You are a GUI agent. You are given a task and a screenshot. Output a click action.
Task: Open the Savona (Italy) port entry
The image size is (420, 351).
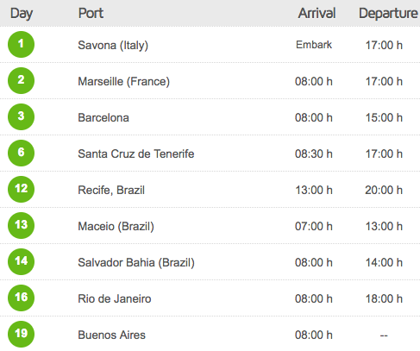(x=113, y=46)
